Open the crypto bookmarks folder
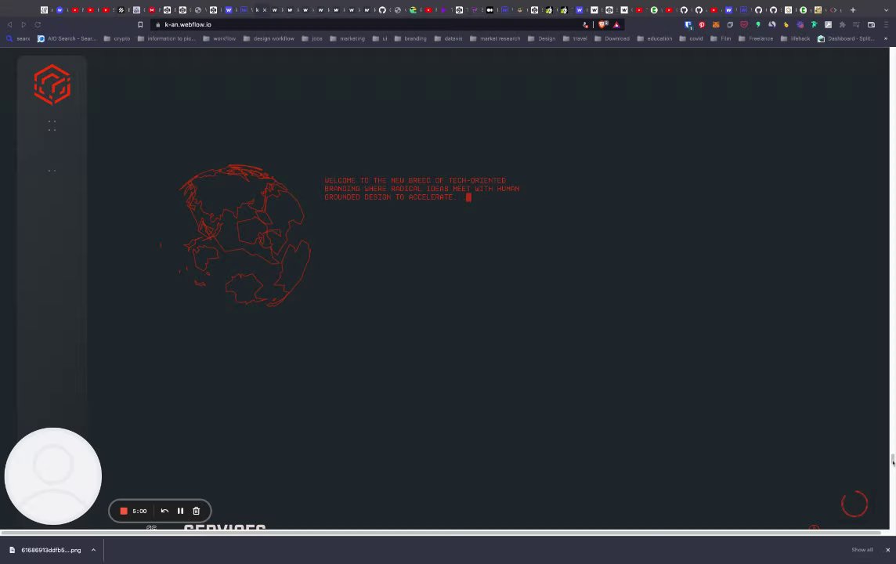 [117, 39]
